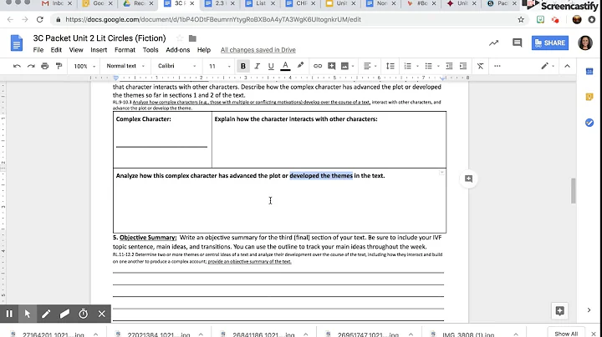Open the Calendar side panel
Image resolution: width=602 pixels, height=337 pixels.
click(x=589, y=71)
